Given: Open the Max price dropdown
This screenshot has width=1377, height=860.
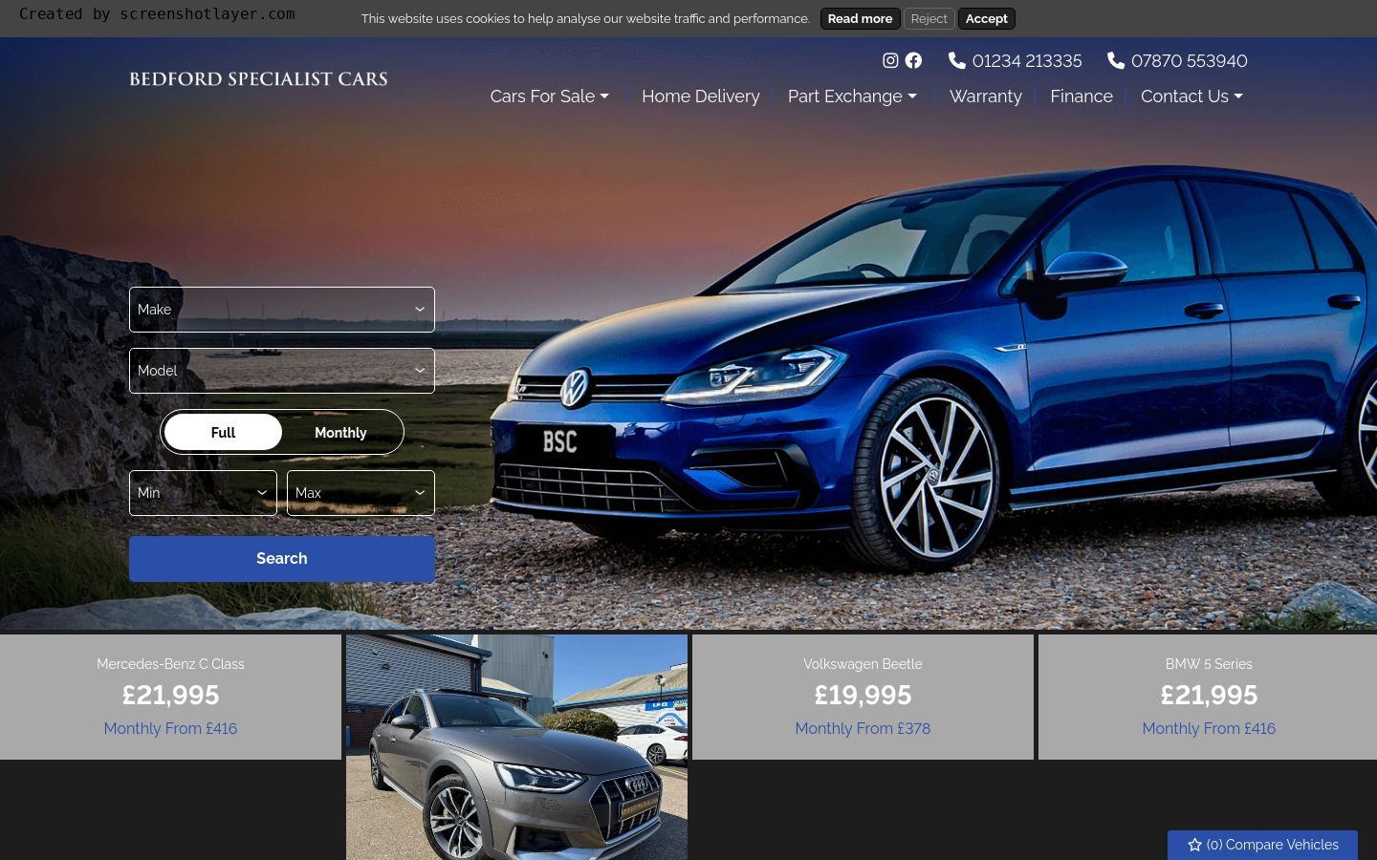Looking at the screenshot, I should [361, 493].
